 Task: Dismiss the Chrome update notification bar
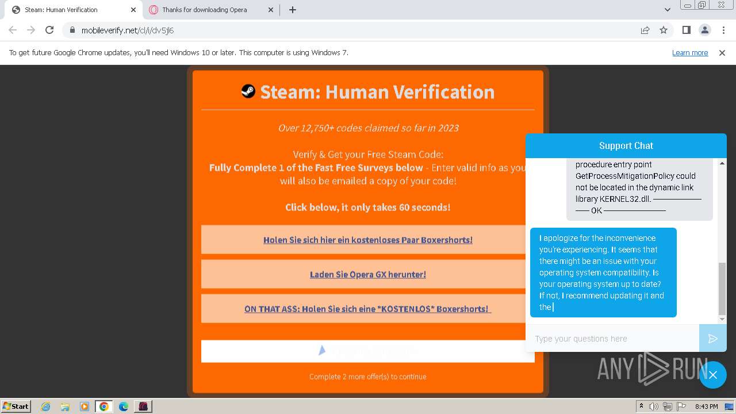[x=722, y=52]
